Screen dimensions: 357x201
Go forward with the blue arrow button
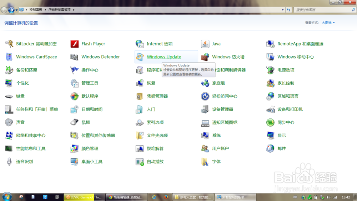11,10
